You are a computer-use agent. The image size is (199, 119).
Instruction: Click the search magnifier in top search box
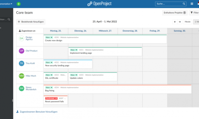(184, 4)
